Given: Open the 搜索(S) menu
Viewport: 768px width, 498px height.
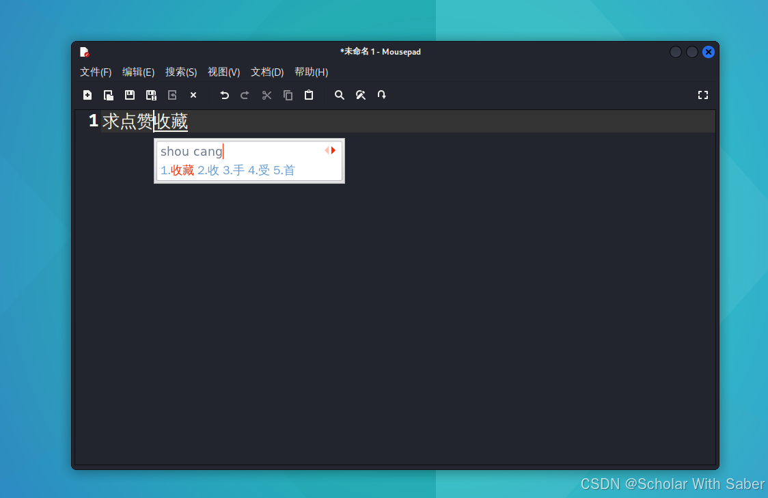Looking at the screenshot, I should coord(181,72).
